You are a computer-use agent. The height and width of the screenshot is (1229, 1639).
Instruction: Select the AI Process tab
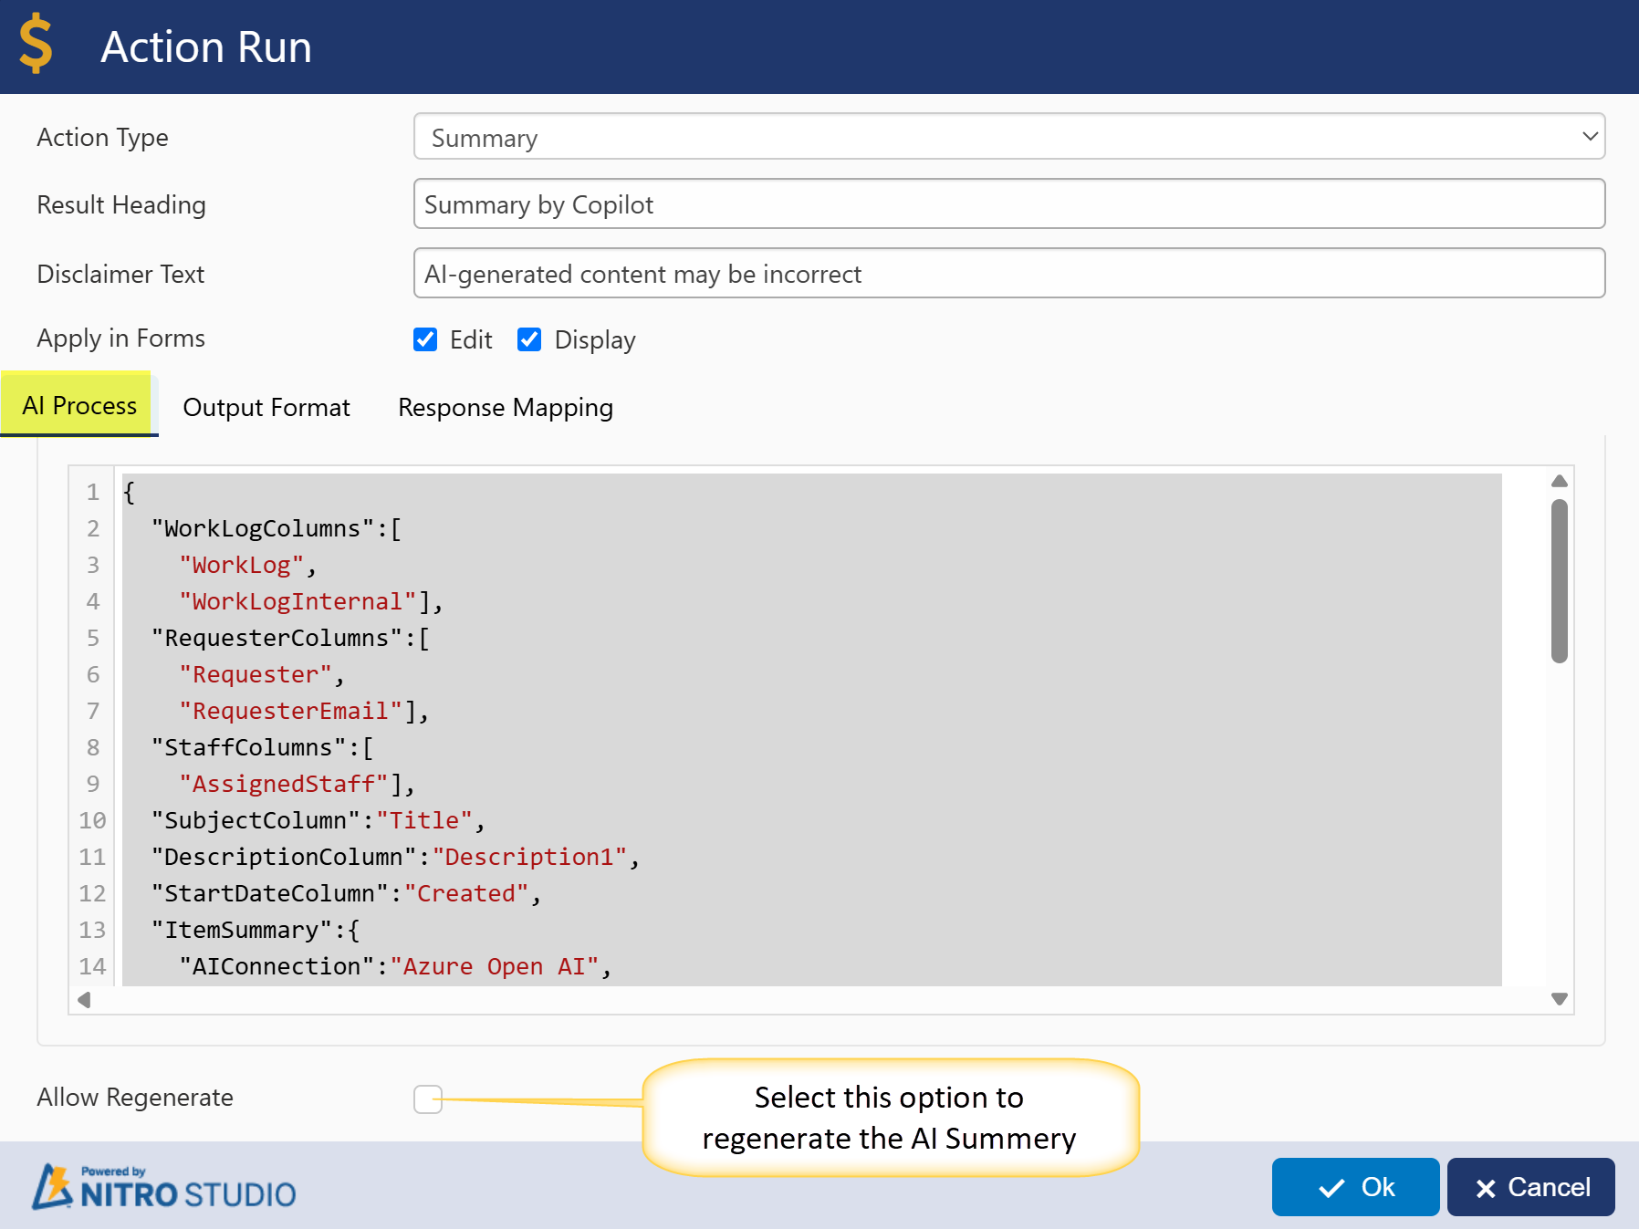click(79, 405)
